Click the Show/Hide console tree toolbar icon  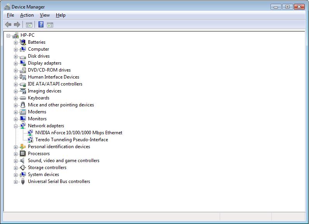pyautogui.click(x=29, y=25)
